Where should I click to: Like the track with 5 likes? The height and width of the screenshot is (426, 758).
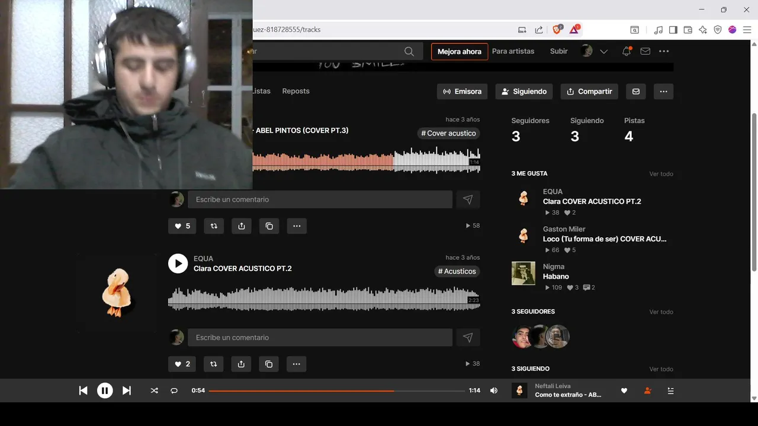[182, 226]
